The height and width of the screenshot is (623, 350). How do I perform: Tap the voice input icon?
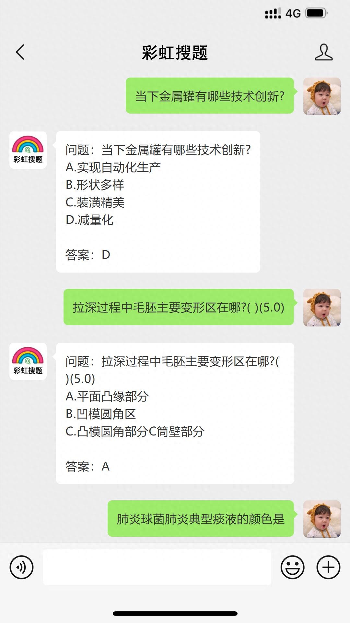21,567
